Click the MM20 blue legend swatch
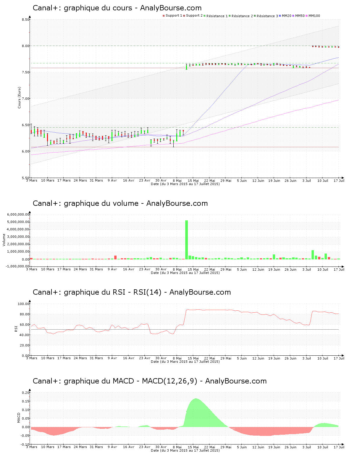Image resolution: width=355 pixels, height=459 pixels. (x=280, y=16)
